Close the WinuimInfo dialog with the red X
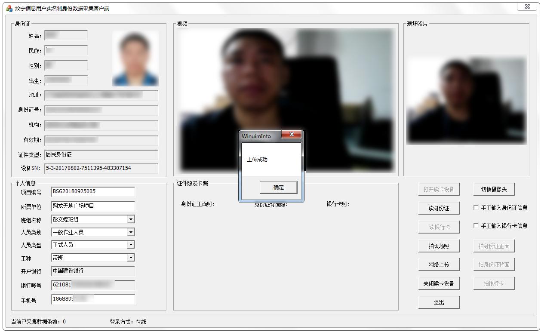This screenshot has width=541, height=332. pos(292,135)
